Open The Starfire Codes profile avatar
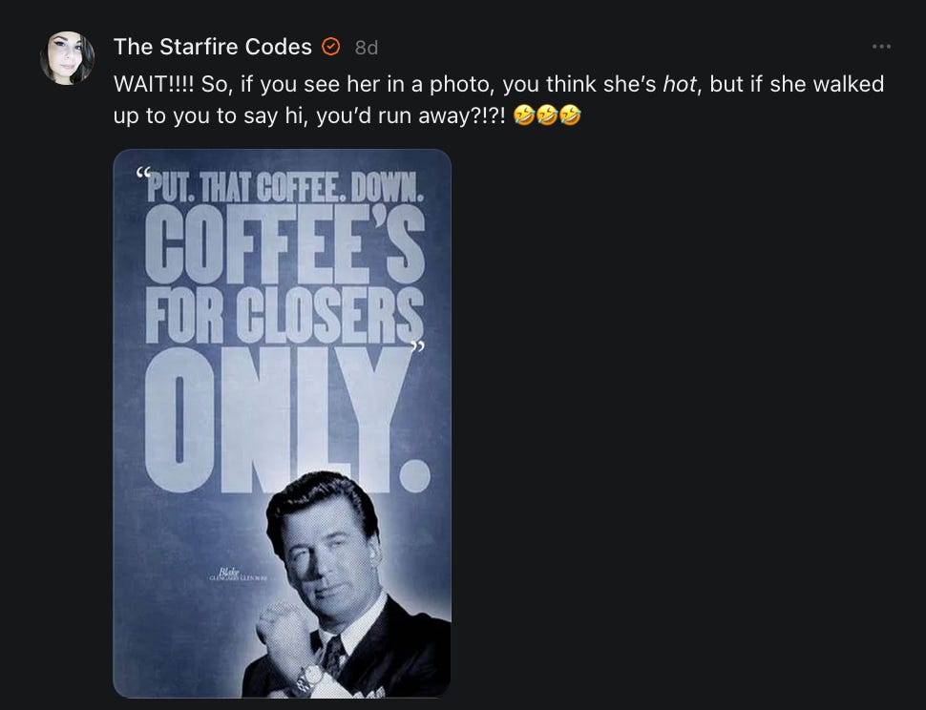The image size is (926, 710). 67,58
